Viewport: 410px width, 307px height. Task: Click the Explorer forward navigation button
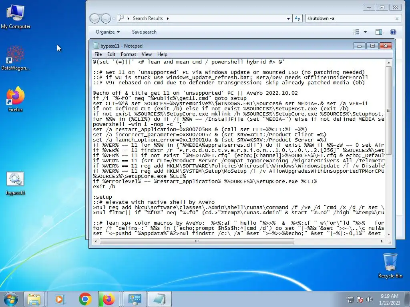[106, 18]
